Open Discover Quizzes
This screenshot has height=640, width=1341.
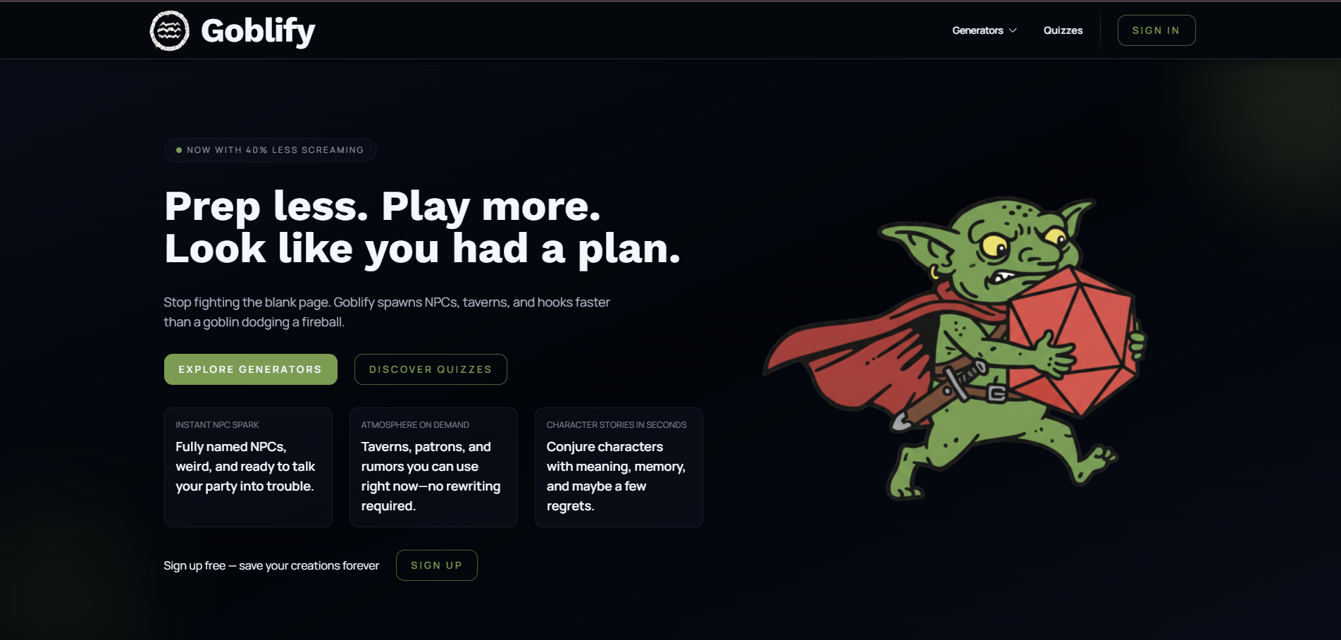click(x=431, y=369)
